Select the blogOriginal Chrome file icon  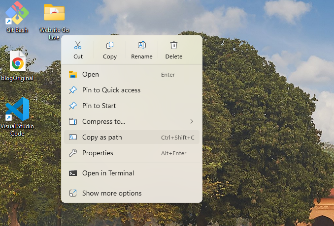coord(17,62)
